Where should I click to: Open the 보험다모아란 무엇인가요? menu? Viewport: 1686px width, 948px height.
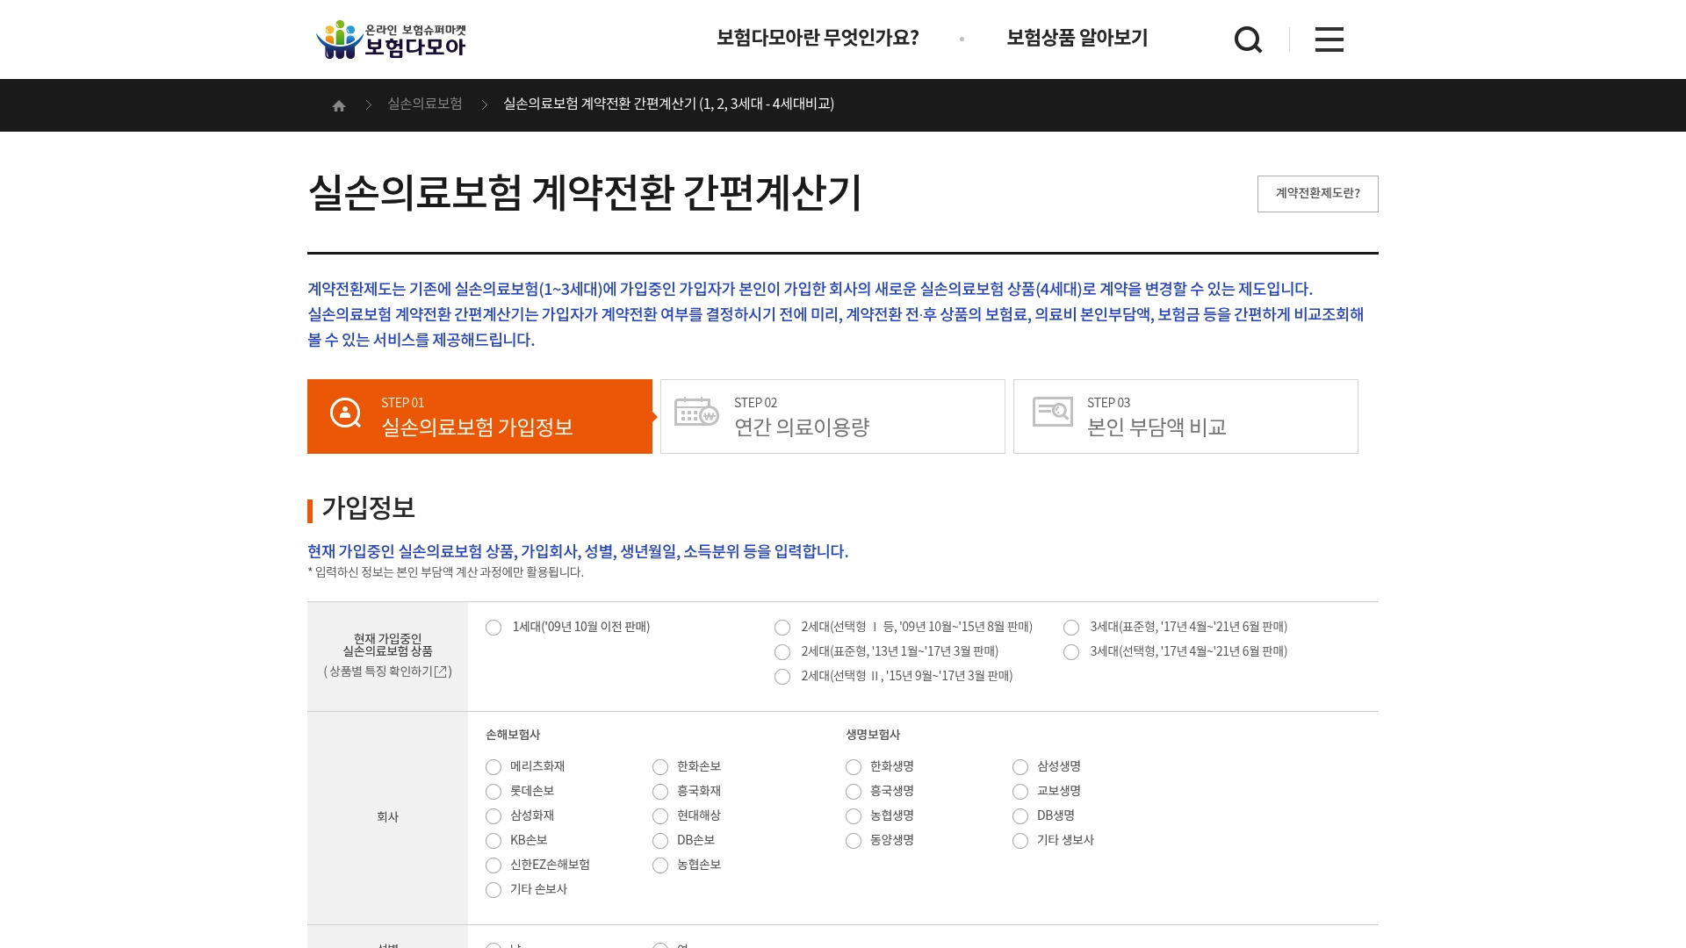[818, 38]
